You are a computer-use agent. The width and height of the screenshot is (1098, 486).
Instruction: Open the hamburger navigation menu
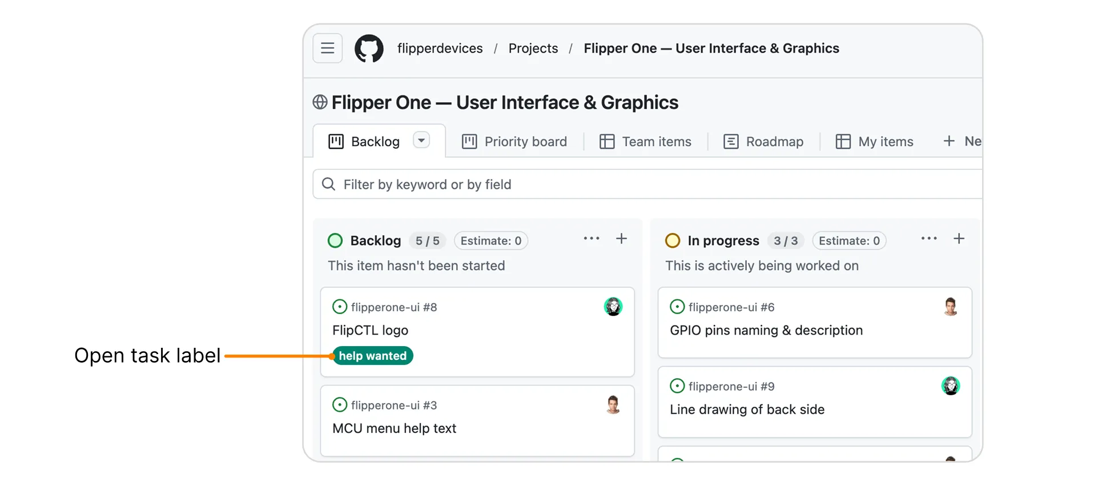327,48
